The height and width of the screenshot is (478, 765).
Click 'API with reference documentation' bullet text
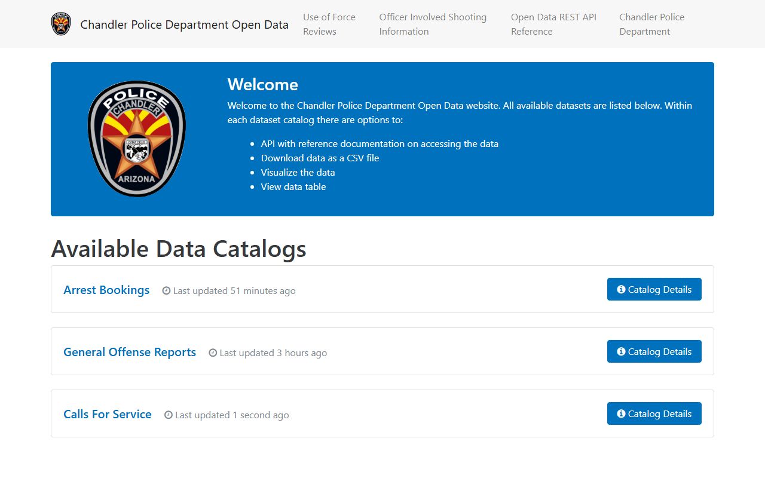pos(380,143)
